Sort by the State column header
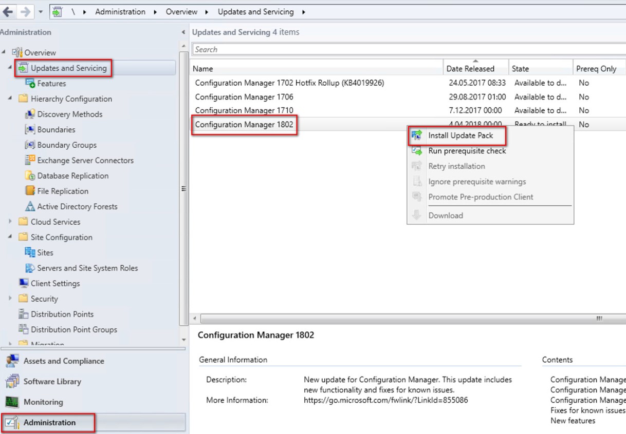 pyautogui.click(x=541, y=69)
